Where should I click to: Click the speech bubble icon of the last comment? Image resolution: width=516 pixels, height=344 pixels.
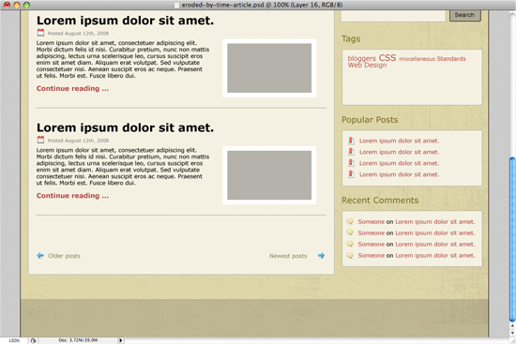(x=350, y=255)
